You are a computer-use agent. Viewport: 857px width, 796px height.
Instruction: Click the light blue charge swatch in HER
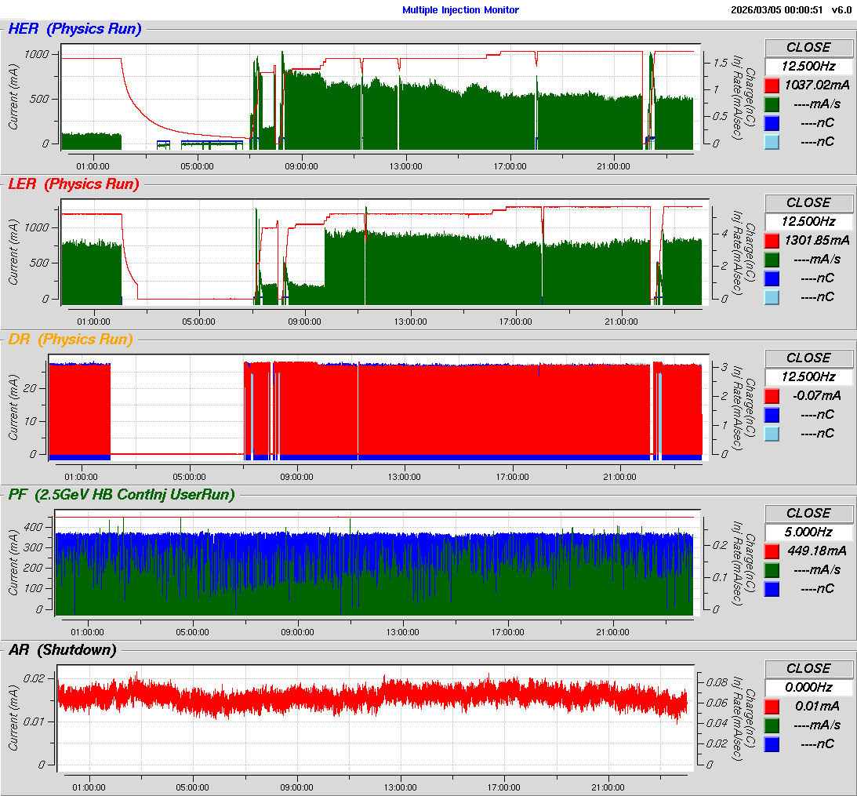(x=772, y=141)
